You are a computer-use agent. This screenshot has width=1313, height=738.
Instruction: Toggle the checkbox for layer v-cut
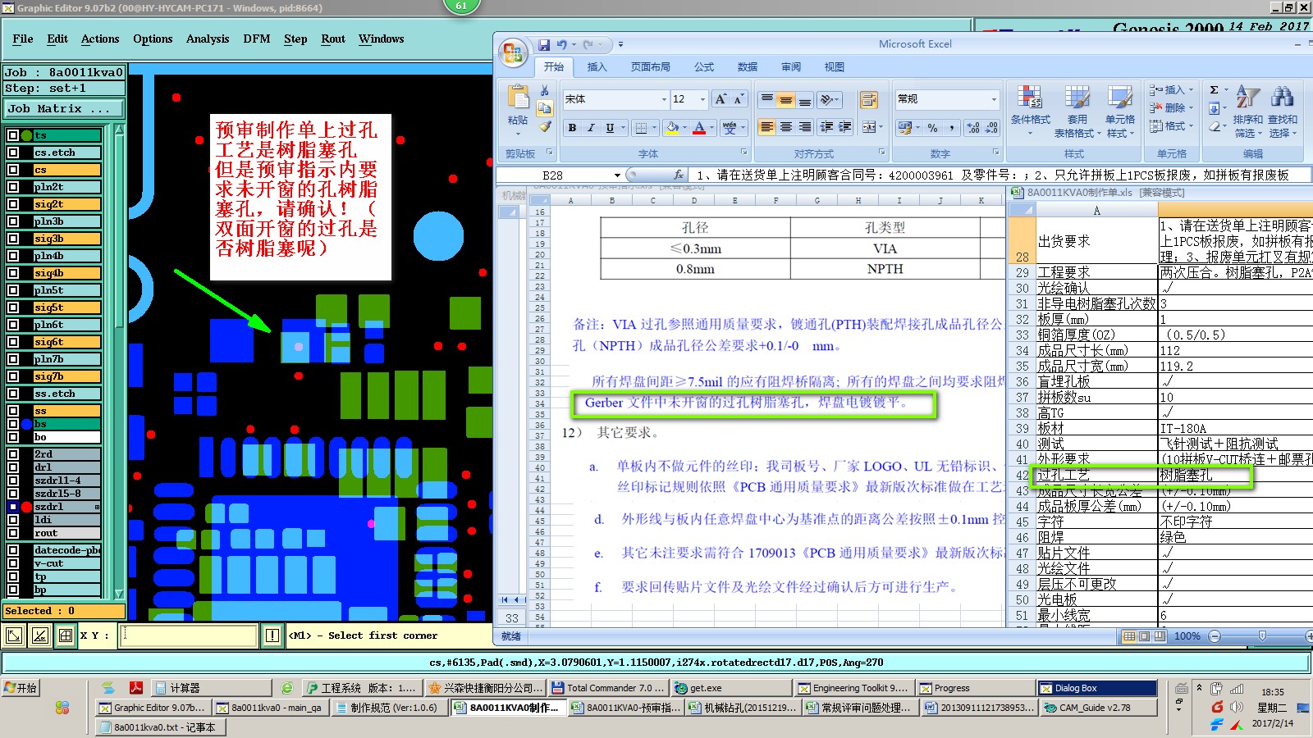coord(13,563)
